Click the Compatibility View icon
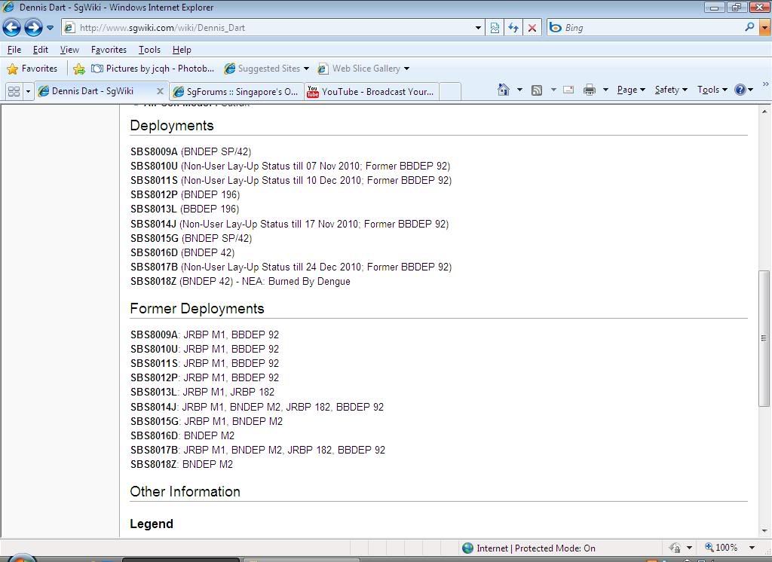Screen dimensions: 772x562 (495, 28)
